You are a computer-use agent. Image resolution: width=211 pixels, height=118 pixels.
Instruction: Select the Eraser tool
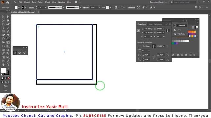point(8,35)
